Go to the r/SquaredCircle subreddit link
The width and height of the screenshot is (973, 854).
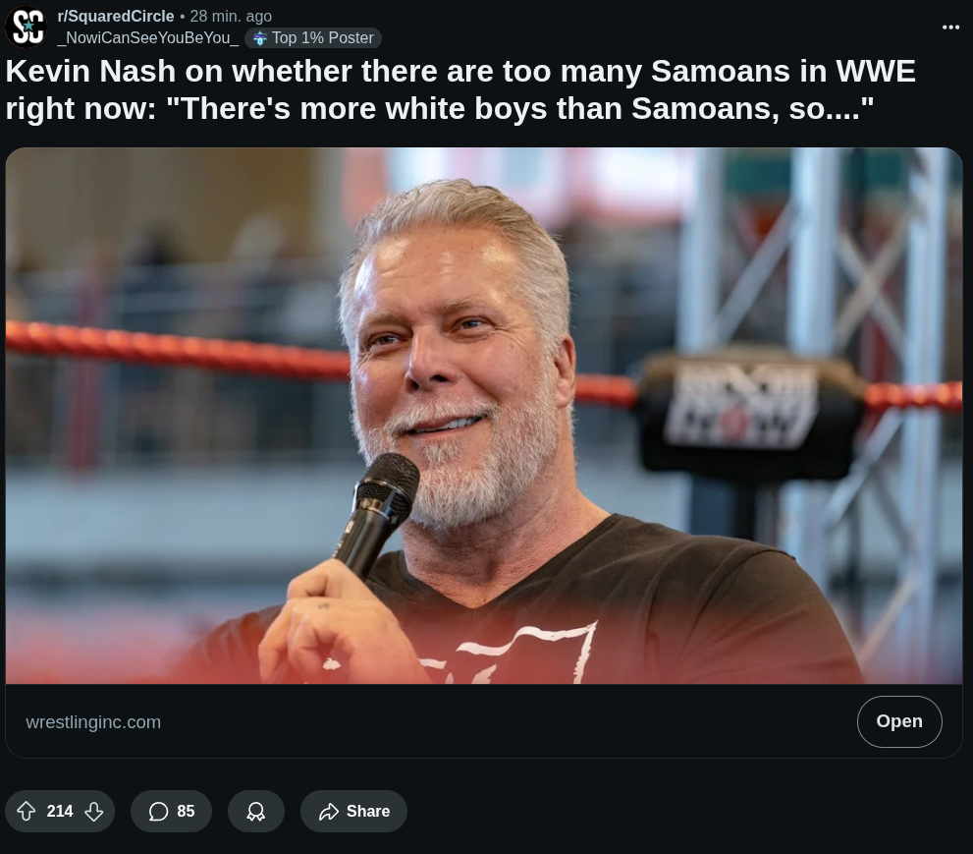[116, 16]
